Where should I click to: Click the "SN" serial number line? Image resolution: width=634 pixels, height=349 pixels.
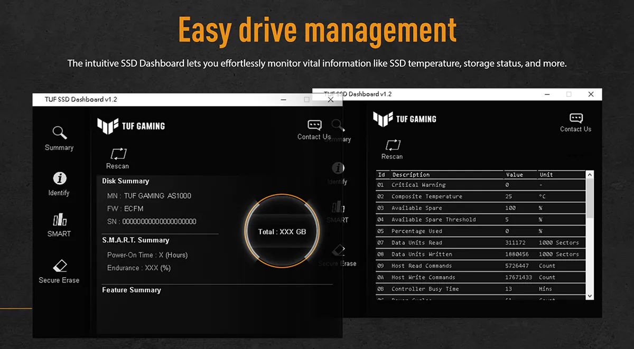pyautogui.click(x=152, y=221)
